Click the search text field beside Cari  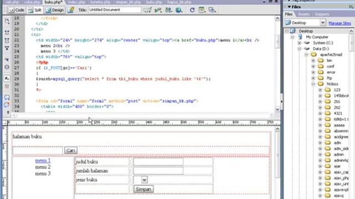coord(38,150)
